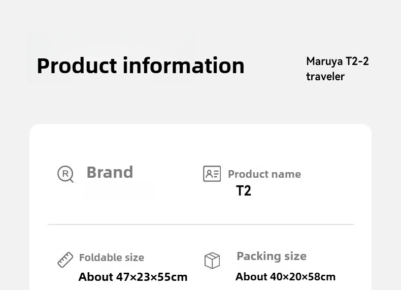This screenshot has height=290, width=401.
Task: Click the word "Product" in the main heading
Action: tap(77, 66)
